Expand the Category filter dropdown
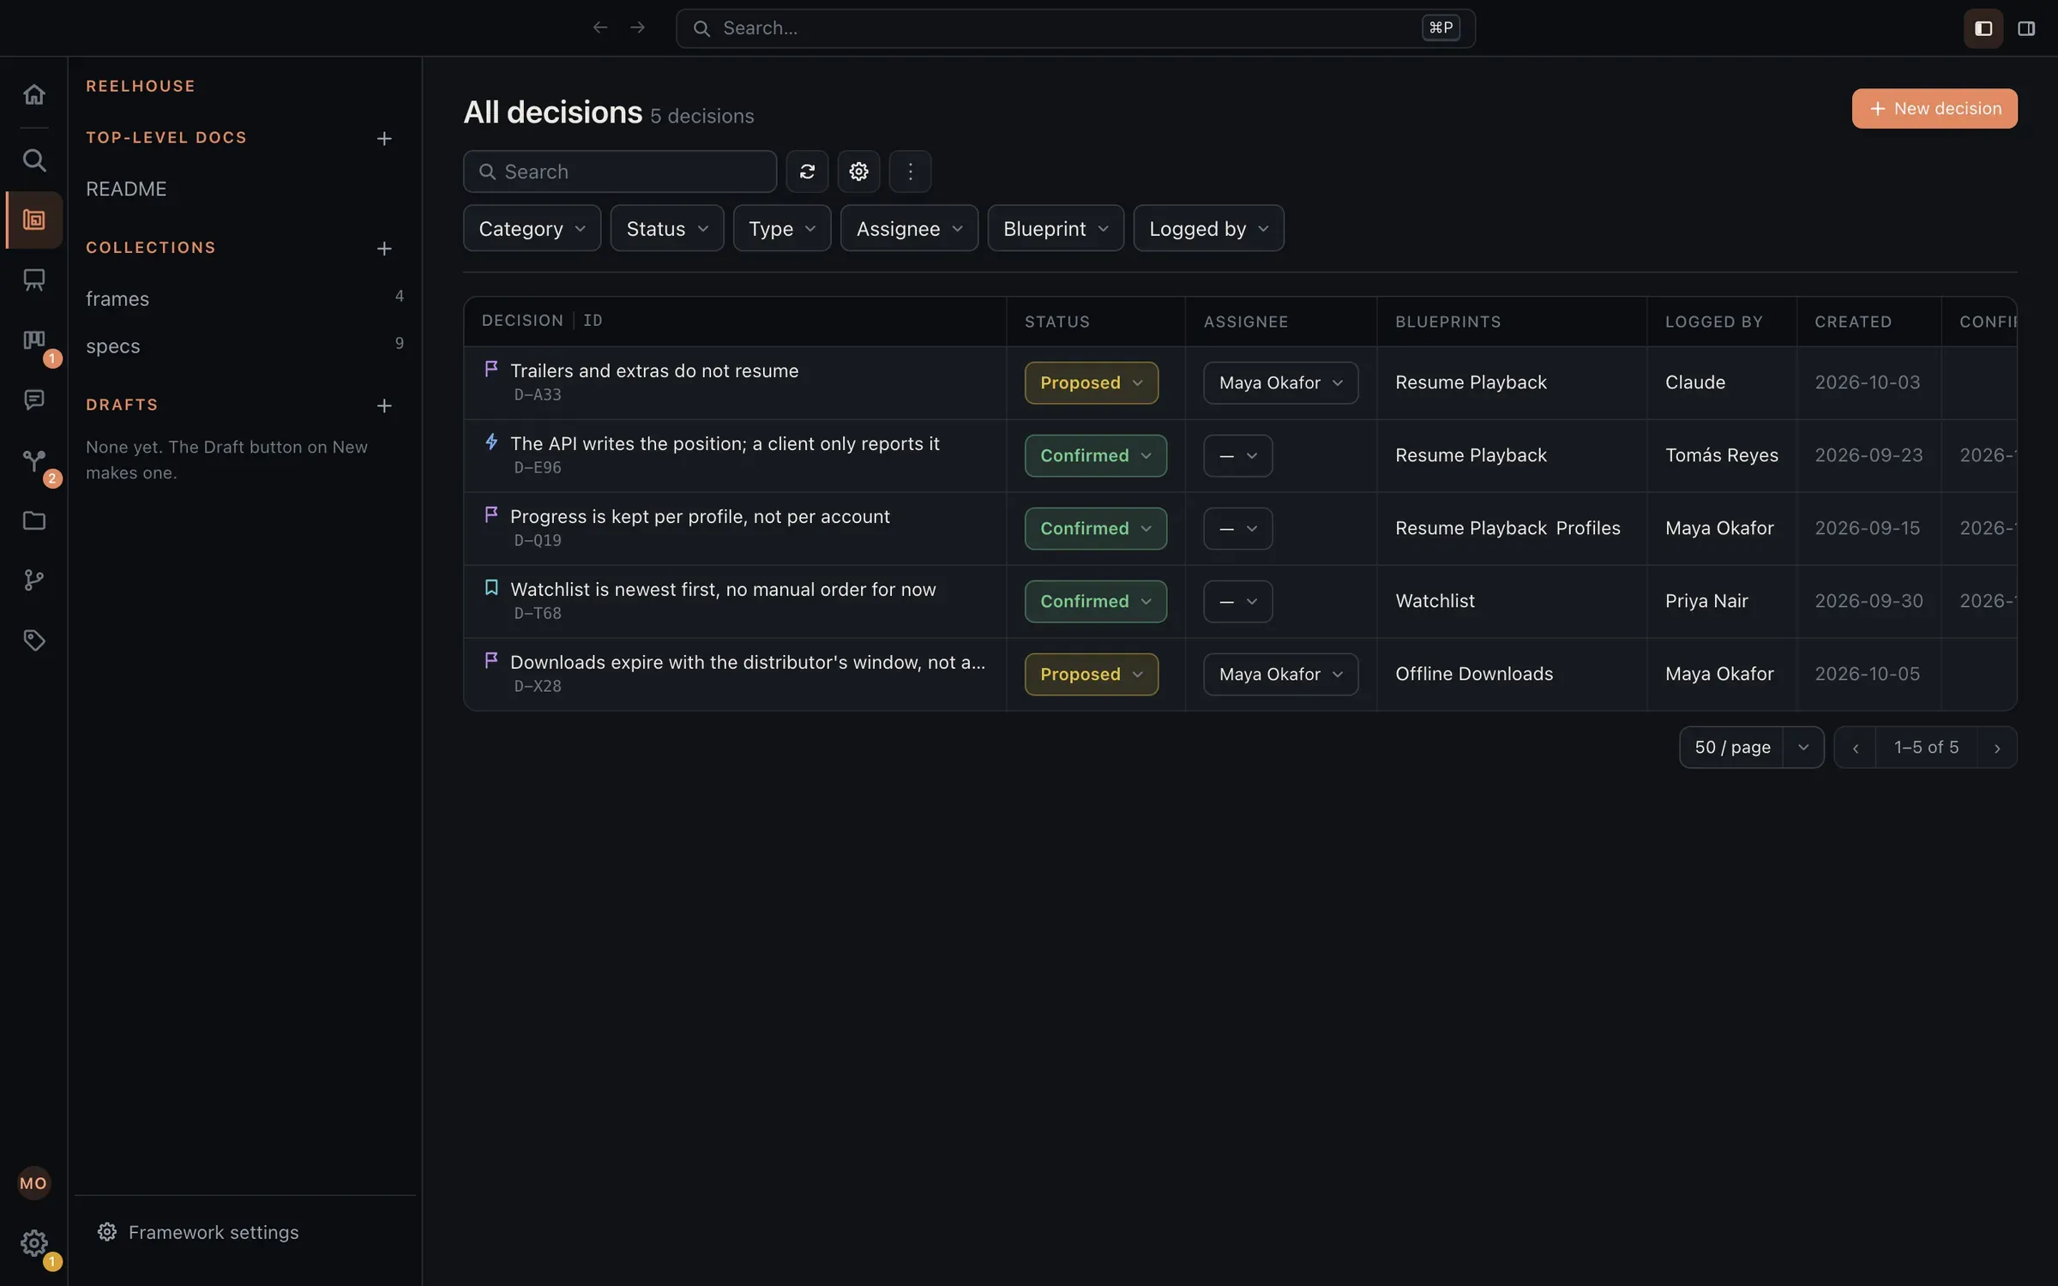 point(532,228)
